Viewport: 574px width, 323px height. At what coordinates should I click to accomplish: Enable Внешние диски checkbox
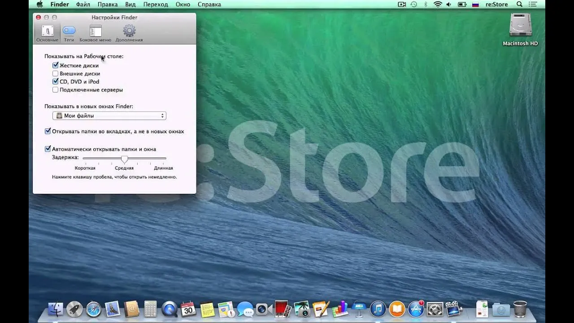(56, 74)
